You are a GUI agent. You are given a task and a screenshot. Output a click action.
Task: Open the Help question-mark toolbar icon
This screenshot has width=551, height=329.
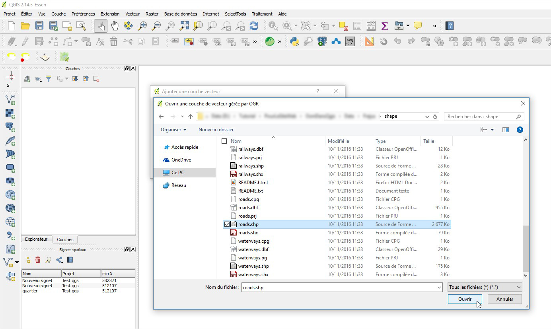(x=450, y=26)
